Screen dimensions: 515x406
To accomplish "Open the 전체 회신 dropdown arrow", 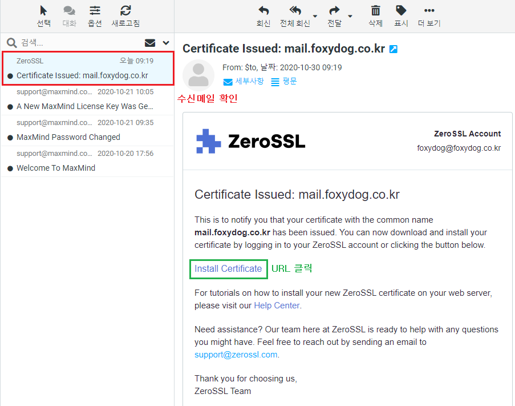I will (x=315, y=16).
